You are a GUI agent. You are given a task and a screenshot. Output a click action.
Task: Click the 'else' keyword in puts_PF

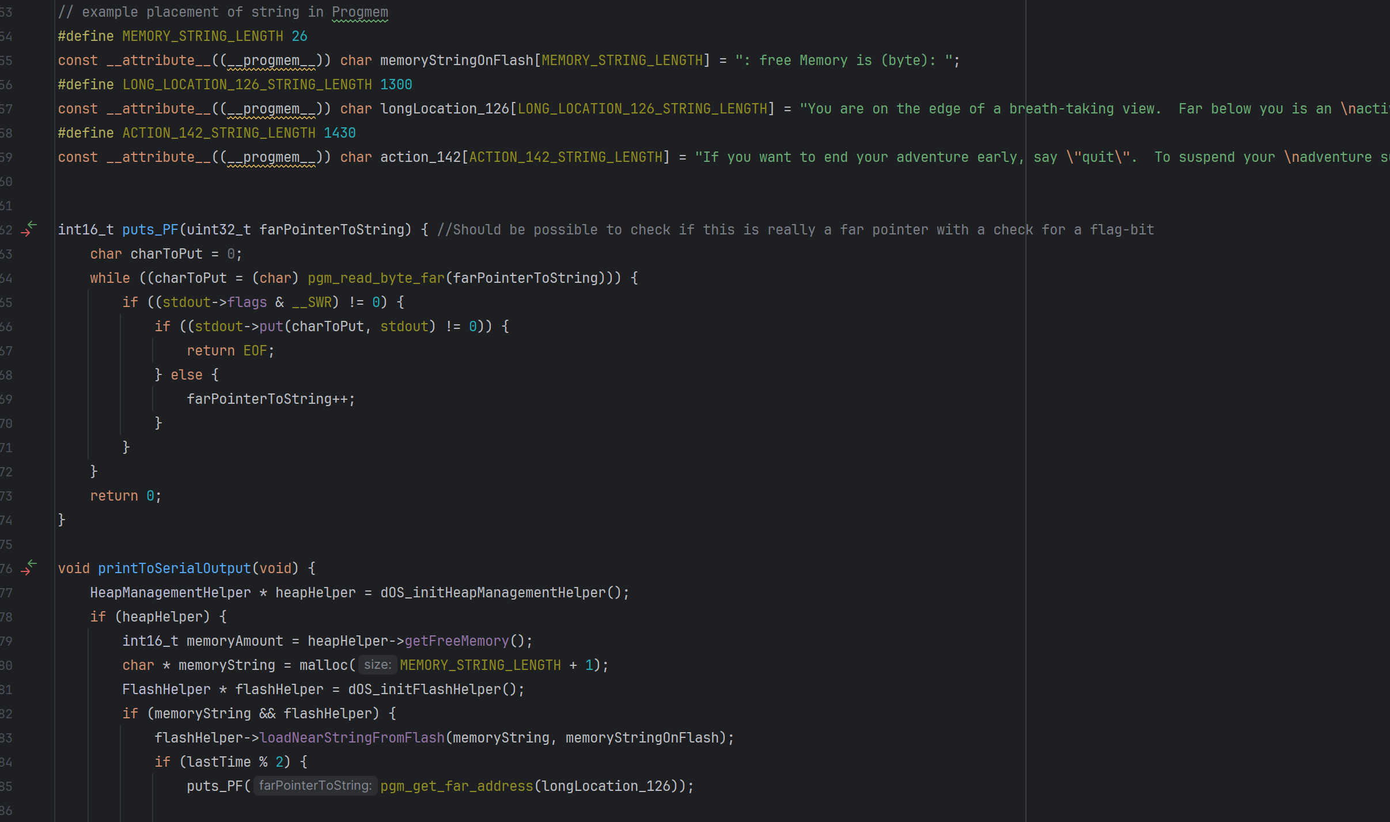point(187,374)
